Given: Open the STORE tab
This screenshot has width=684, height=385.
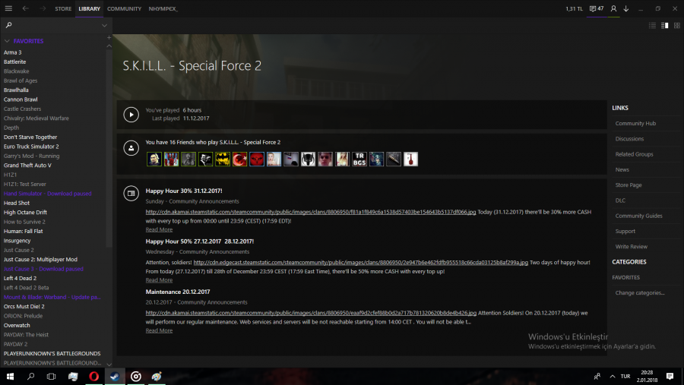Looking at the screenshot, I should [63, 8].
